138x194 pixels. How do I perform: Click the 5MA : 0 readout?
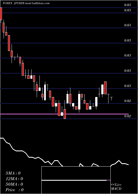(13, 173)
